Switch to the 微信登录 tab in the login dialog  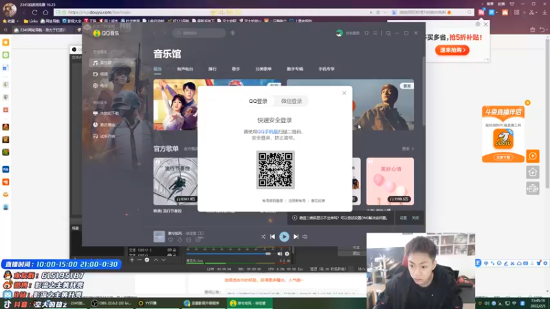(291, 101)
